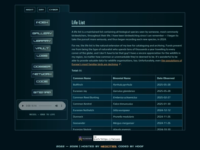Viewport: 200px width, 150px height.
Task: Select the Sitta europaea cell
Action: [x=134, y=110]
